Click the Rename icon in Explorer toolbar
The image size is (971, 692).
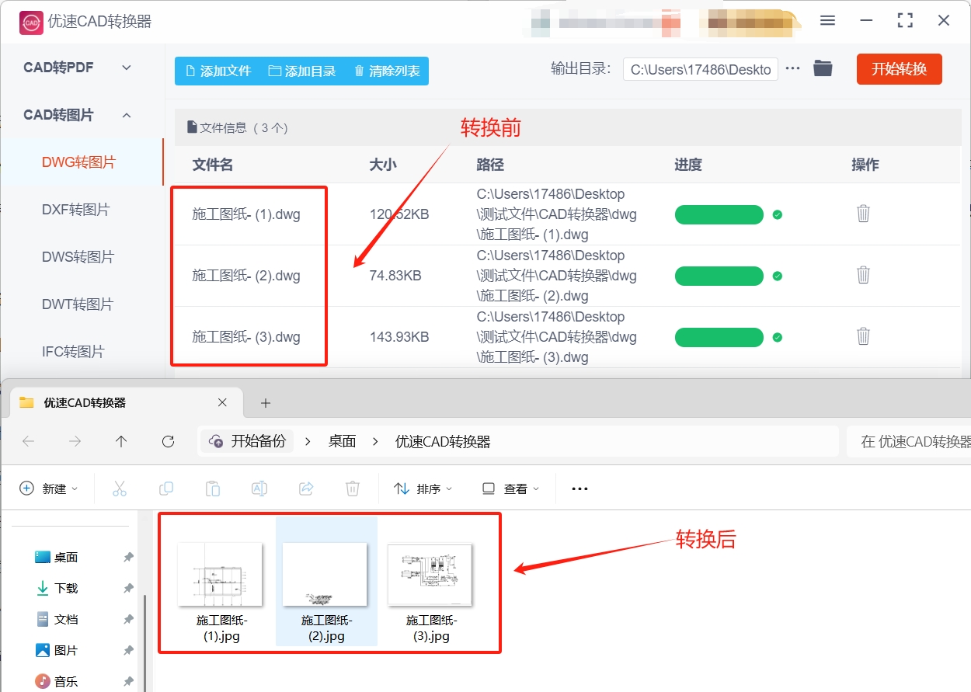tap(259, 489)
